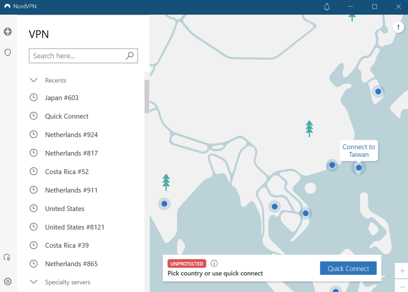408x292 pixels.
Task: Open Settings gear icon
Action: click(x=8, y=281)
